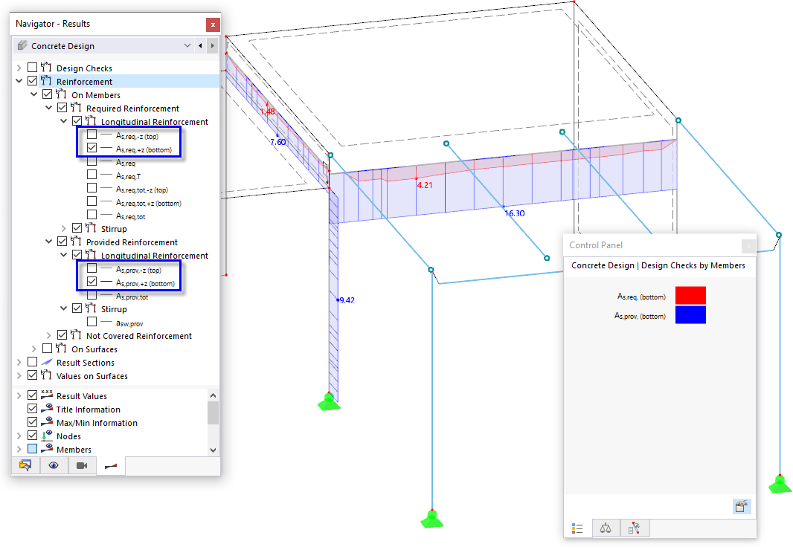
Task: Click the Values on Surfaces icon
Action: [47, 375]
